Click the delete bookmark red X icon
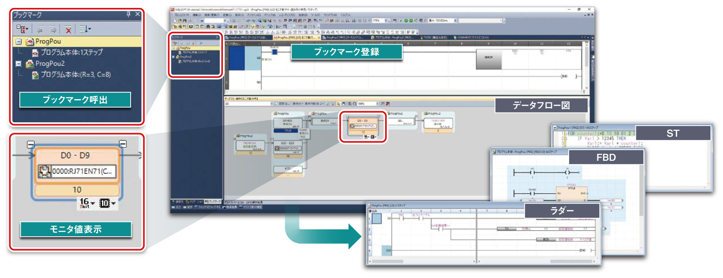Image resolution: width=723 pixels, height=278 pixels. pyautogui.click(x=68, y=29)
